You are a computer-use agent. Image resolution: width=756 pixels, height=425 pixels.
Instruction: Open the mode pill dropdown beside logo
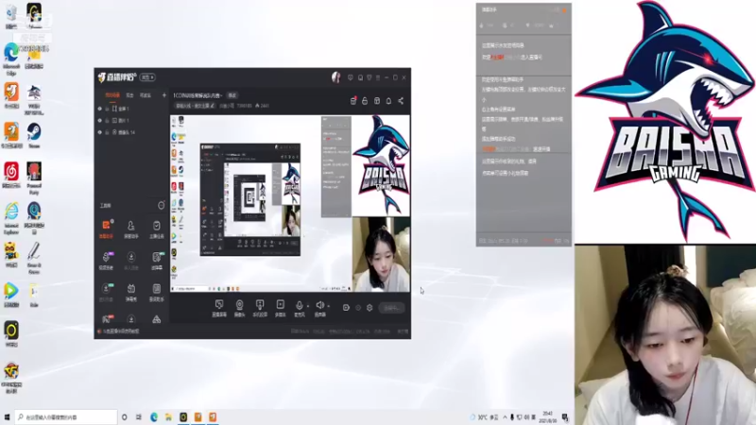(x=147, y=77)
